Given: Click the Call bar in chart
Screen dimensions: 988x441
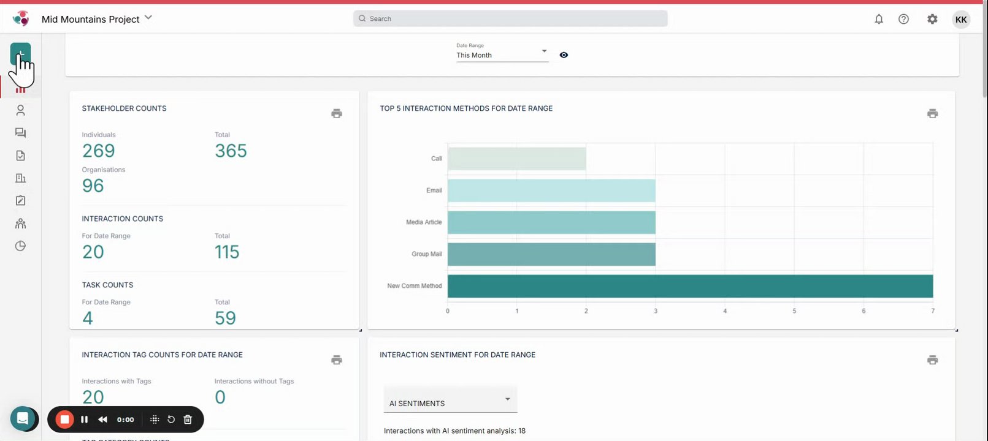Looking at the screenshot, I should click(x=517, y=159).
